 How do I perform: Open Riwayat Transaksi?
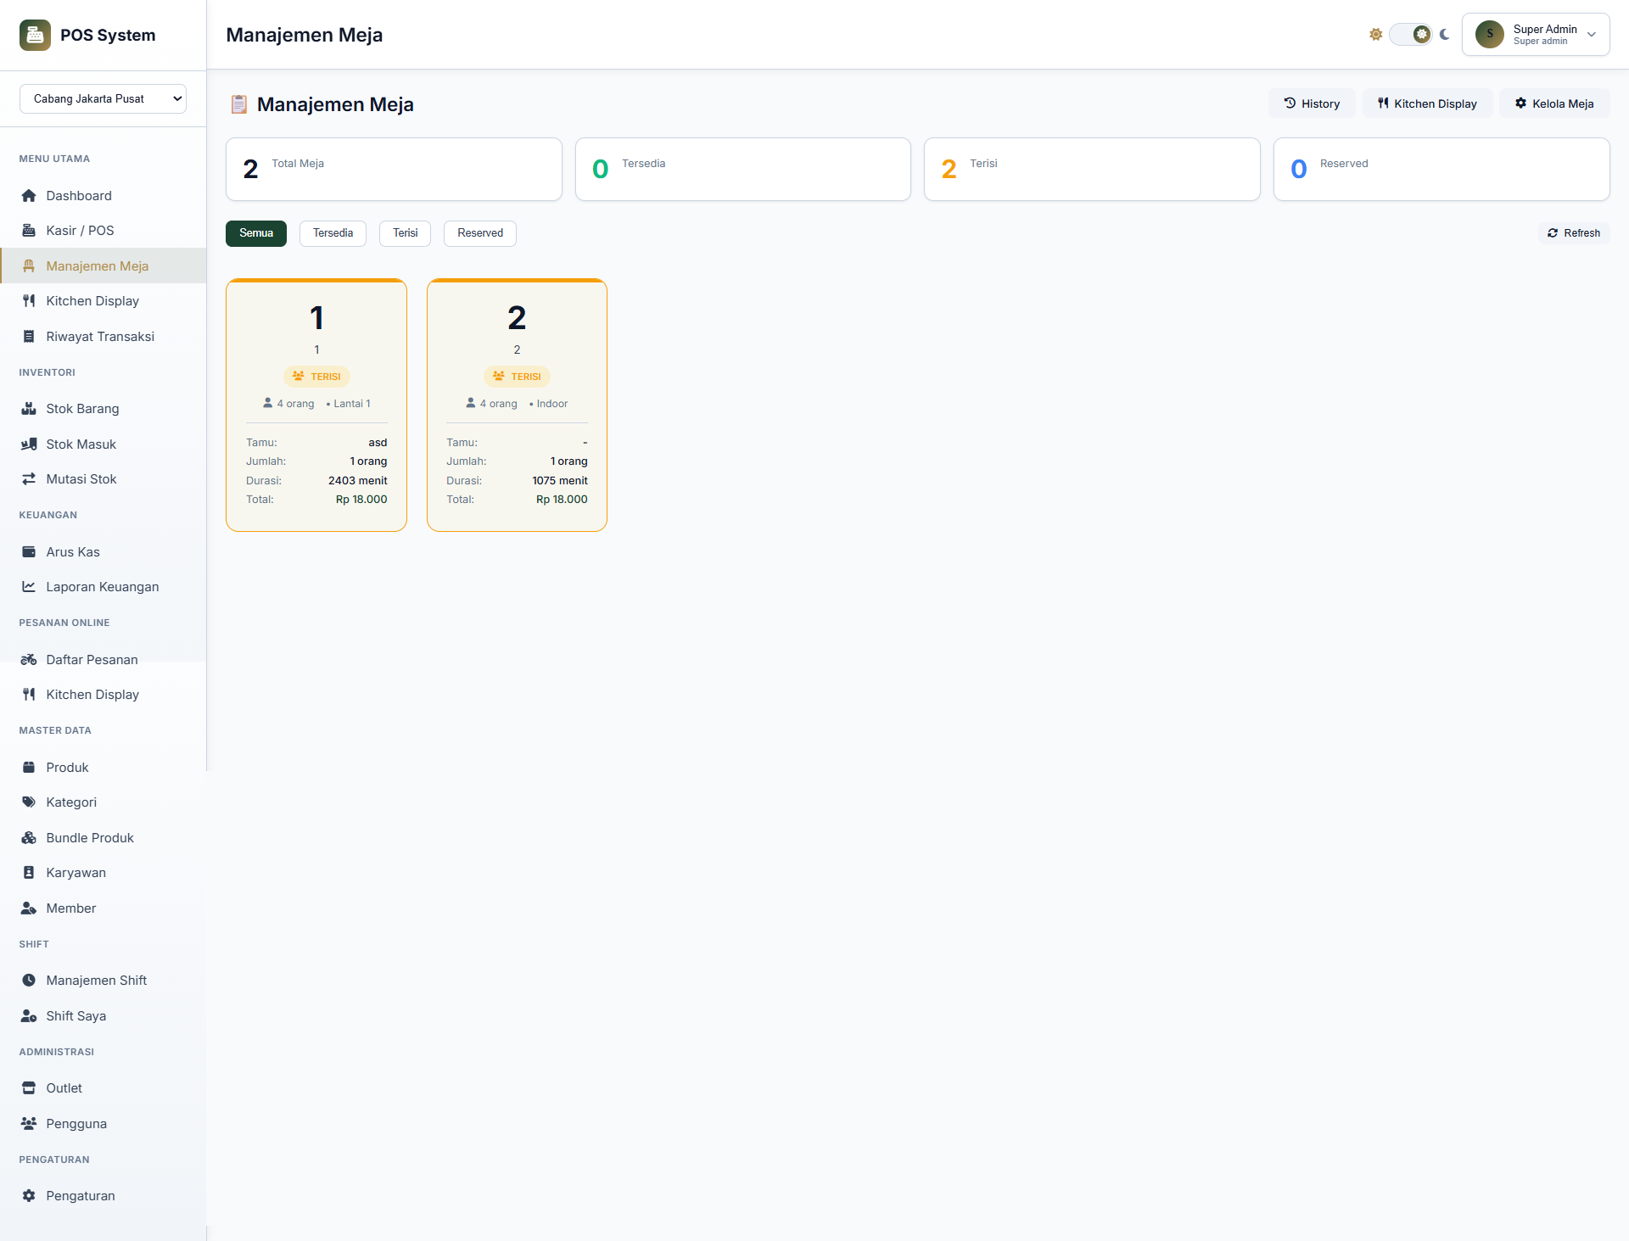click(99, 336)
